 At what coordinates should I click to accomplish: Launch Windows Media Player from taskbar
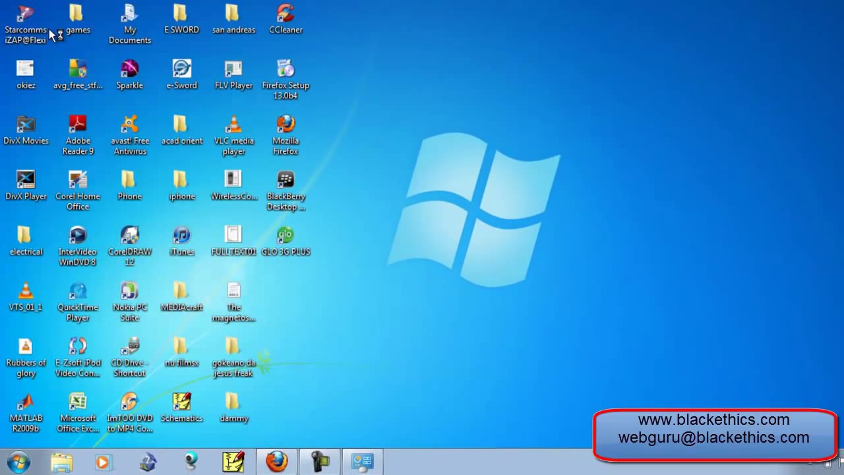pyautogui.click(x=103, y=462)
